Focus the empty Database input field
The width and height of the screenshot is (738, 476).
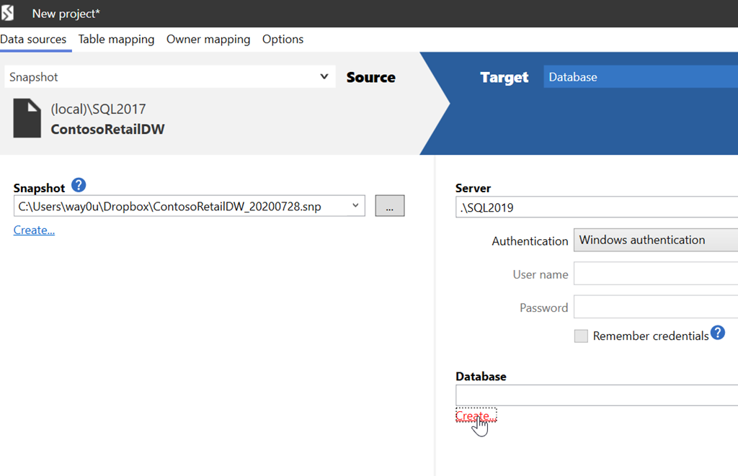click(x=596, y=395)
